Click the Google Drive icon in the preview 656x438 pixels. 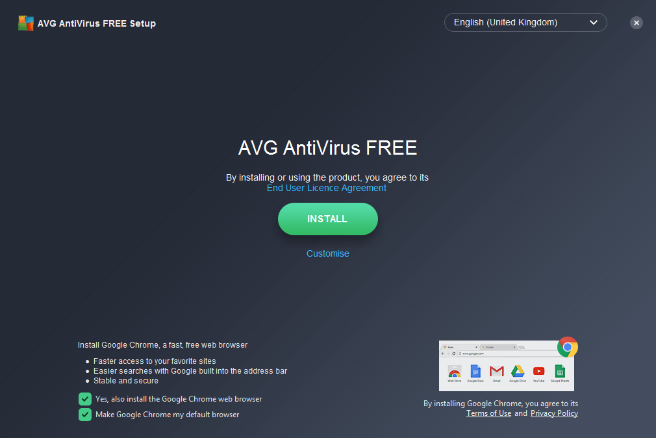[518, 372]
